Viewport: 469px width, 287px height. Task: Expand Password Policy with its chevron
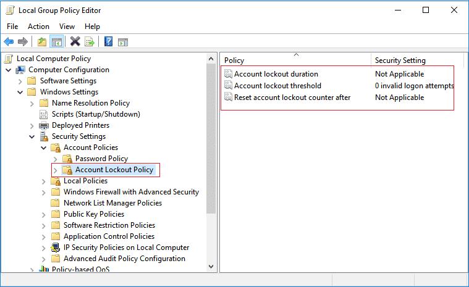pos(55,159)
